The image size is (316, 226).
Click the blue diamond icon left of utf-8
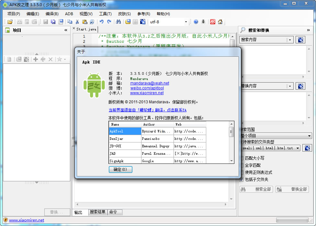143,22
